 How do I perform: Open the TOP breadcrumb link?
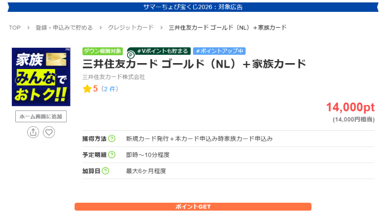coord(15,28)
